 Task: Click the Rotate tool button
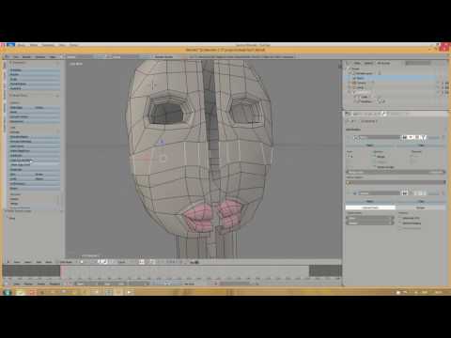35,74
